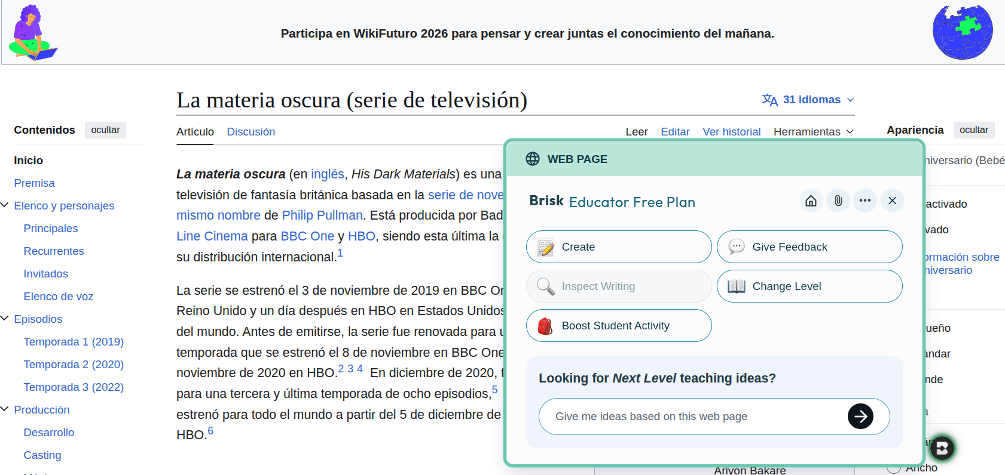The width and height of the screenshot is (1005, 475).
Task: Click the Create button in Brisk
Action: click(619, 247)
